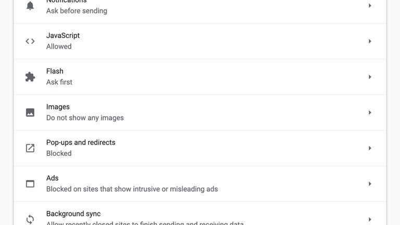Expand the Ads settings arrow

pyautogui.click(x=370, y=184)
